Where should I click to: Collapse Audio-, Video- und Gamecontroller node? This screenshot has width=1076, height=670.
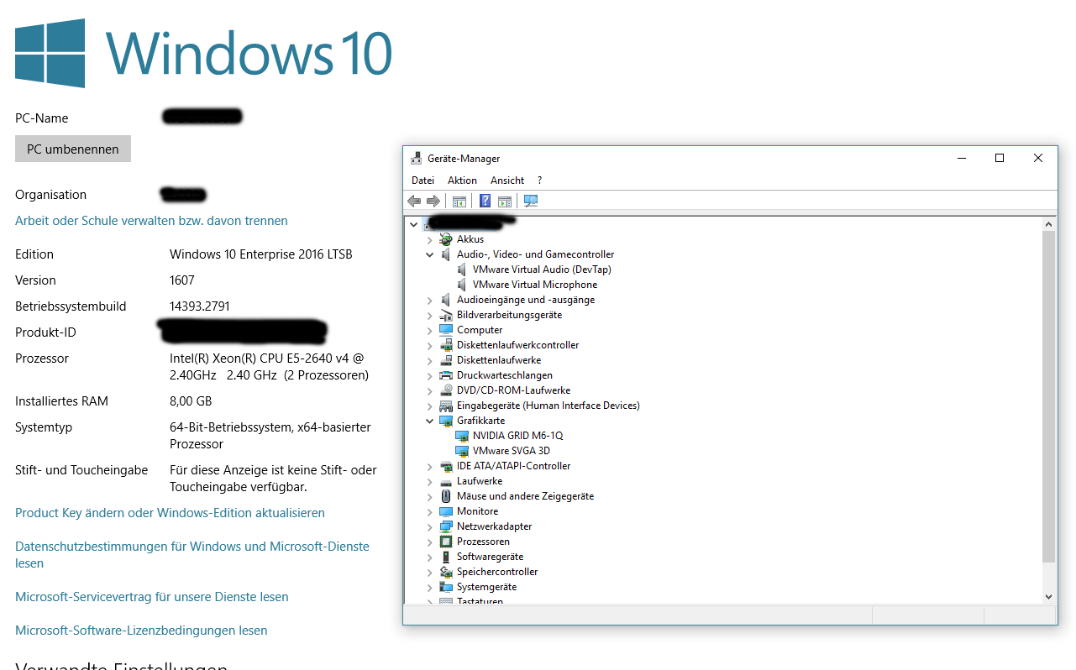click(x=429, y=254)
